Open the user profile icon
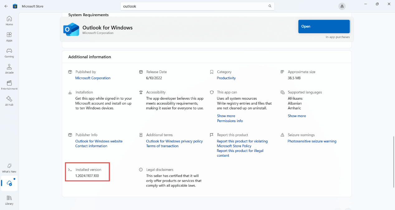 click(x=342, y=6)
